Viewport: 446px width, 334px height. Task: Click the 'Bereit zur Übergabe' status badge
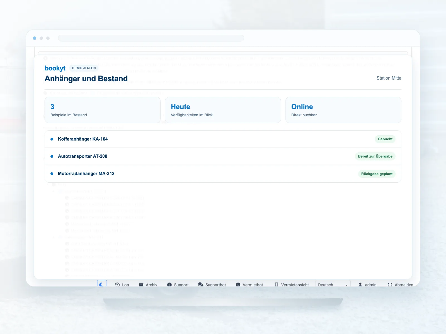coord(375,156)
